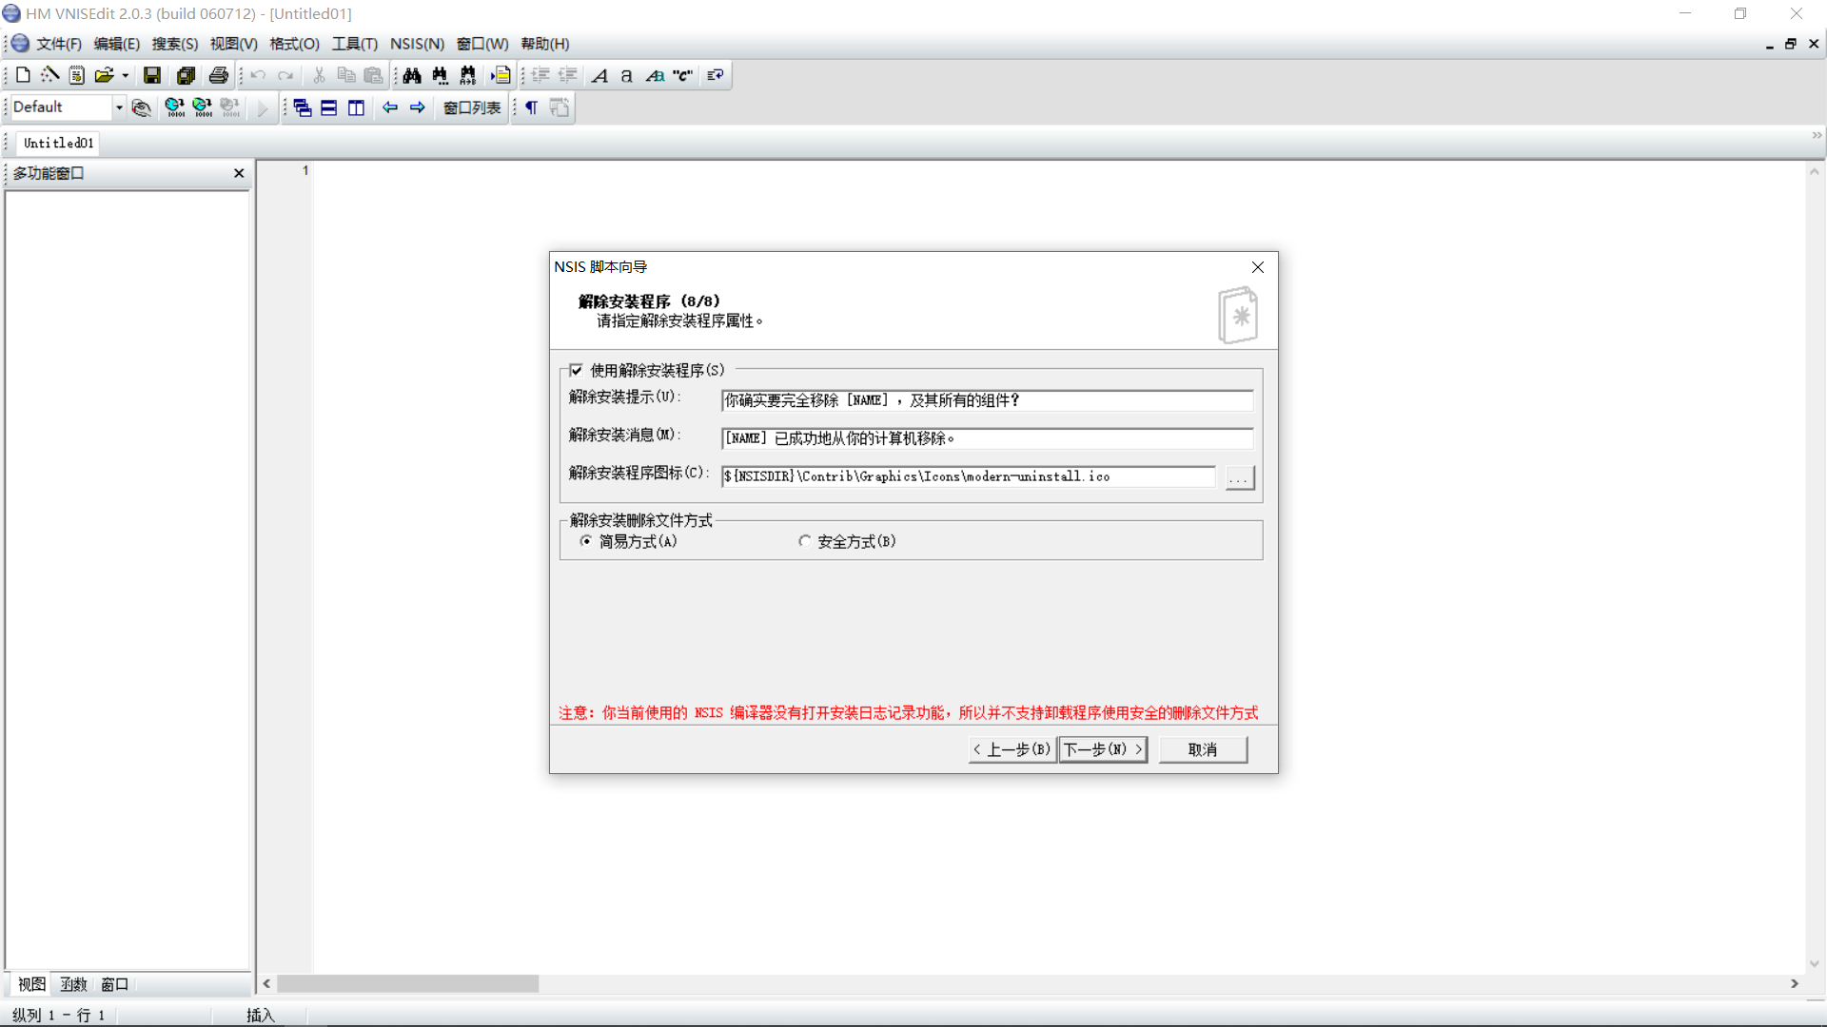The image size is (1827, 1027).
Task: Close the 多功能窗口 side panel
Action: pos(239,173)
